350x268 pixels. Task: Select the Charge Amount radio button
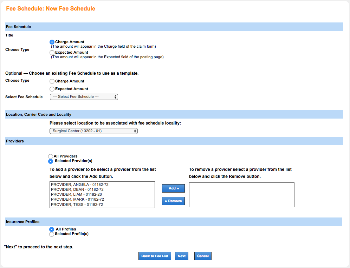click(52, 42)
